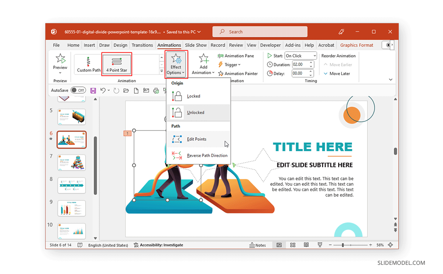Expand the animation gallery More arrow
This screenshot has height=274, width=443.
[x=161, y=71]
